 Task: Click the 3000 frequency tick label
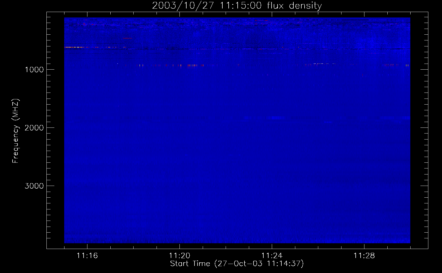(34, 186)
